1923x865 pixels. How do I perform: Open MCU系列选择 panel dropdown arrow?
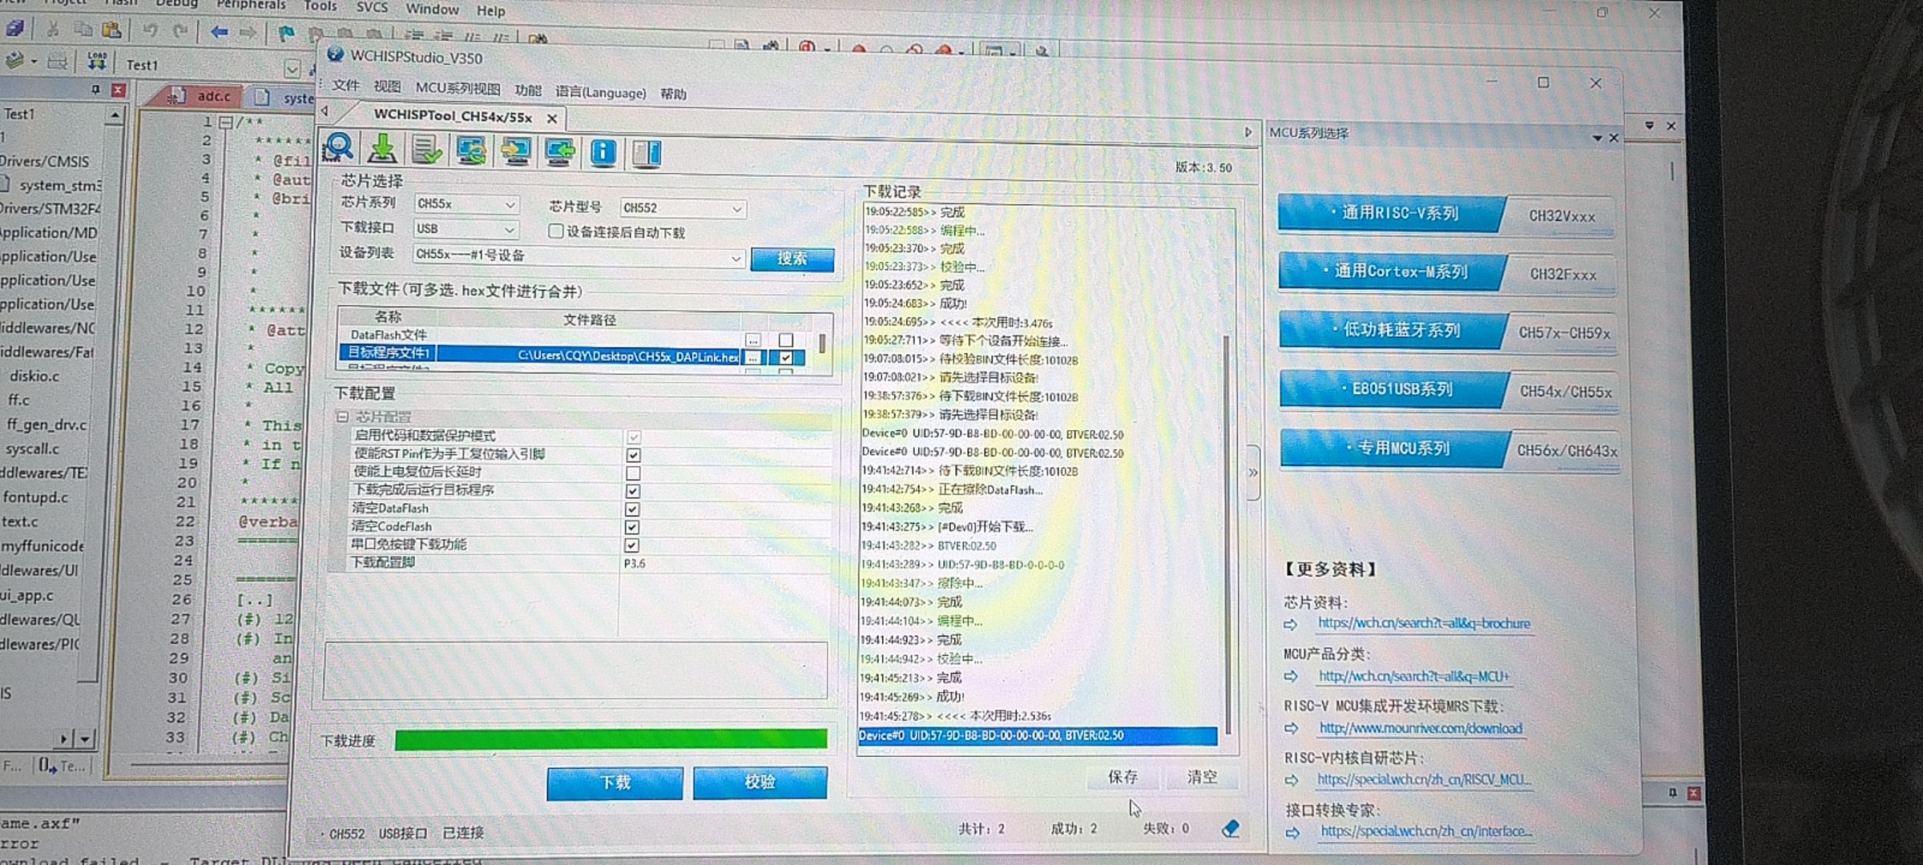pos(1598,138)
